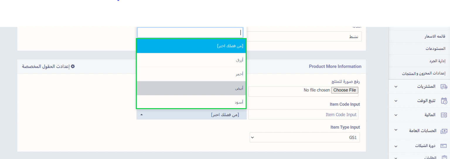
Task: Pick the أبيض option in the list
Action: pos(191,88)
